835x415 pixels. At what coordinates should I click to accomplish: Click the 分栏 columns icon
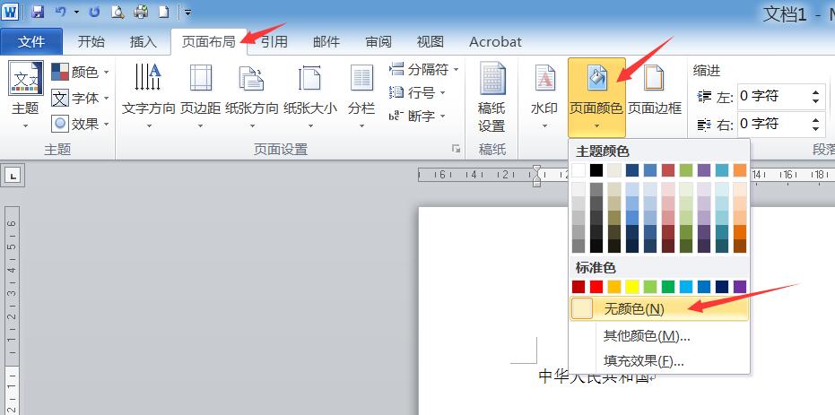point(361,77)
